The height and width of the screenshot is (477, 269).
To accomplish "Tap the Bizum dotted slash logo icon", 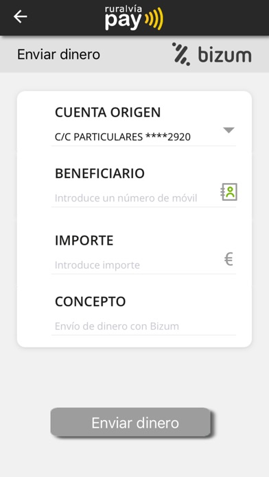I will (x=181, y=54).
